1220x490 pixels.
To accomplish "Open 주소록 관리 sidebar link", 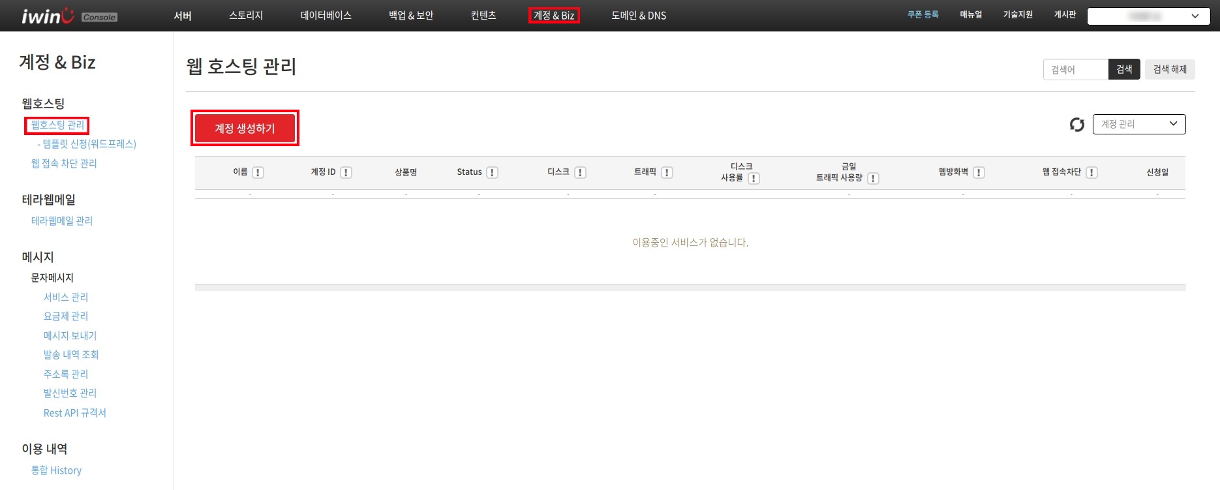I will (x=66, y=375).
